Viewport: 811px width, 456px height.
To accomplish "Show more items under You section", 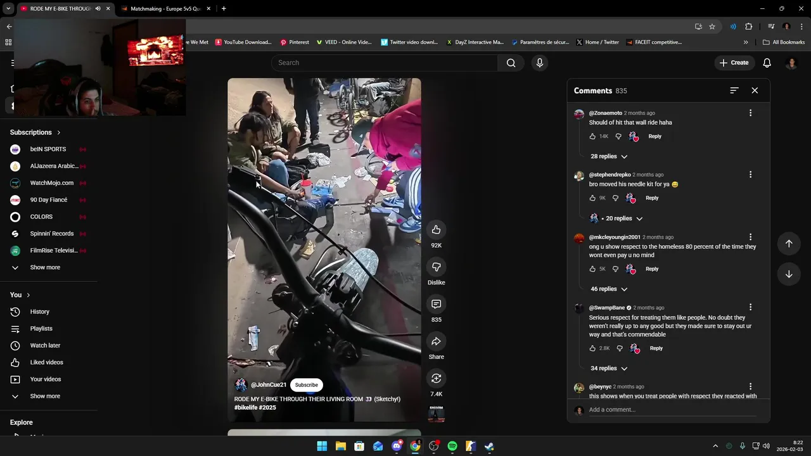I will tap(46, 396).
